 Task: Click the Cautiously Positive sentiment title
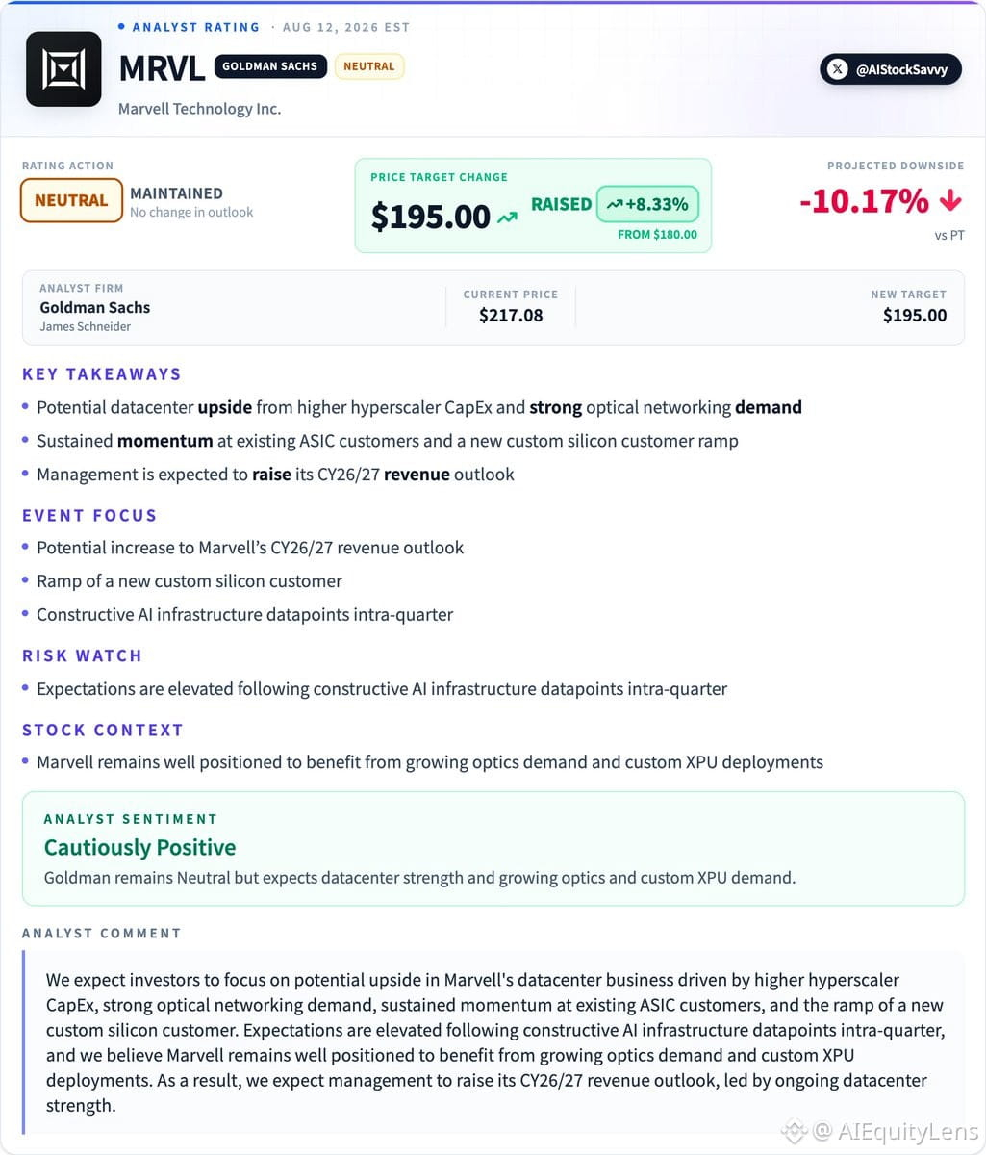pos(140,847)
